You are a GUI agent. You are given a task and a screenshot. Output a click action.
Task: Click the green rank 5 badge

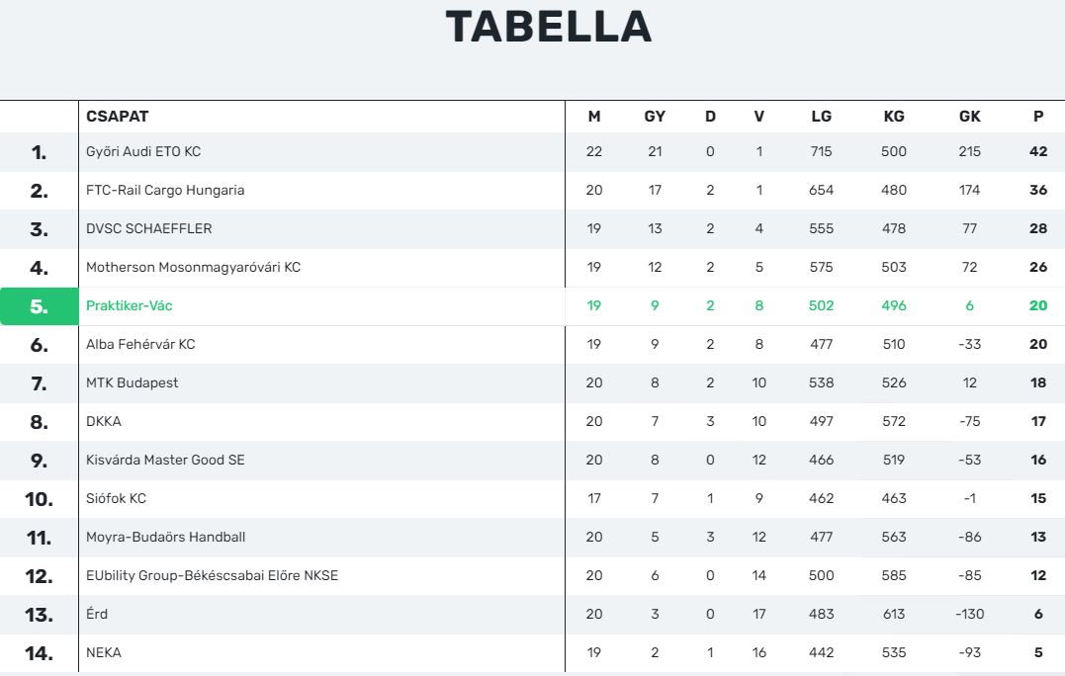[40, 306]
